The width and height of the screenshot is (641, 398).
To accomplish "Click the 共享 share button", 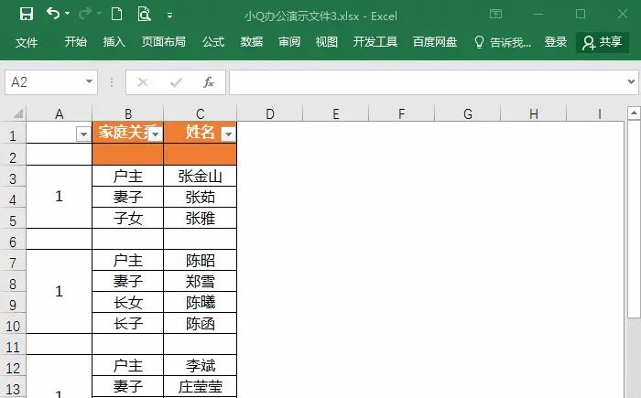I will pos(603,42).
